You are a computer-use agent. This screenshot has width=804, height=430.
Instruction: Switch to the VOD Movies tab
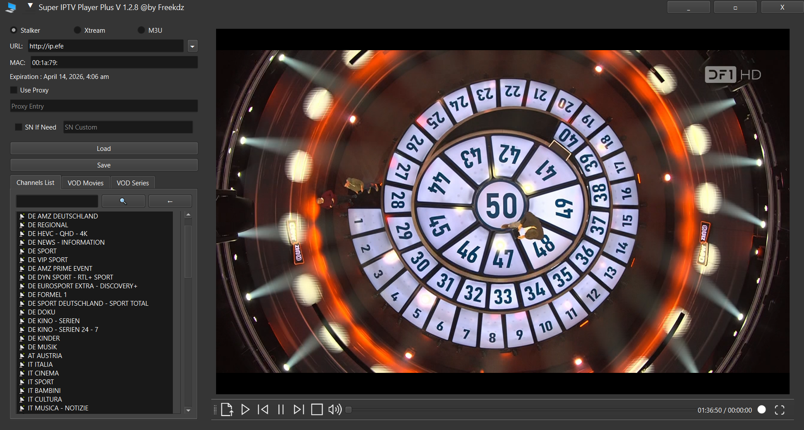86,183
